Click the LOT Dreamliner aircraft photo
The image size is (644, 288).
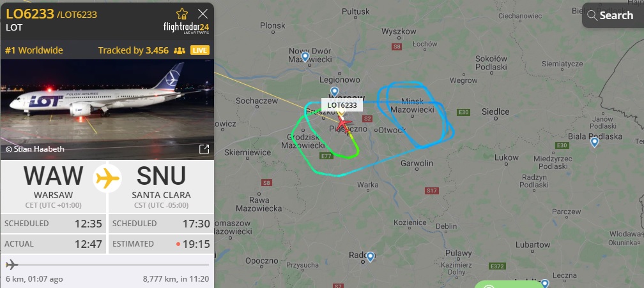click(x=107, y=109)
